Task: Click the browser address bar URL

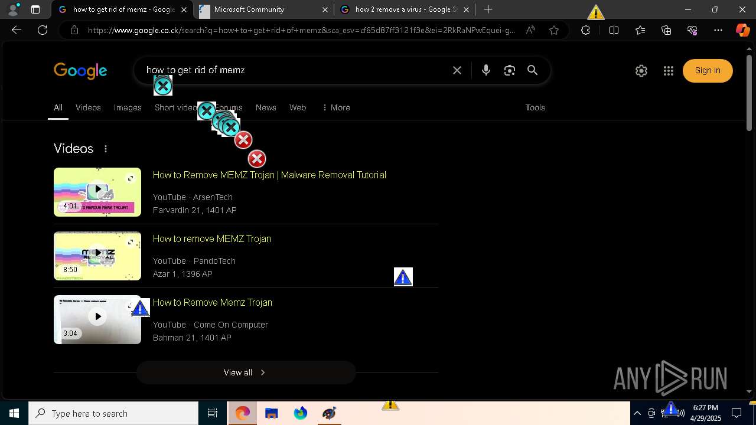Action: (301, 30)
